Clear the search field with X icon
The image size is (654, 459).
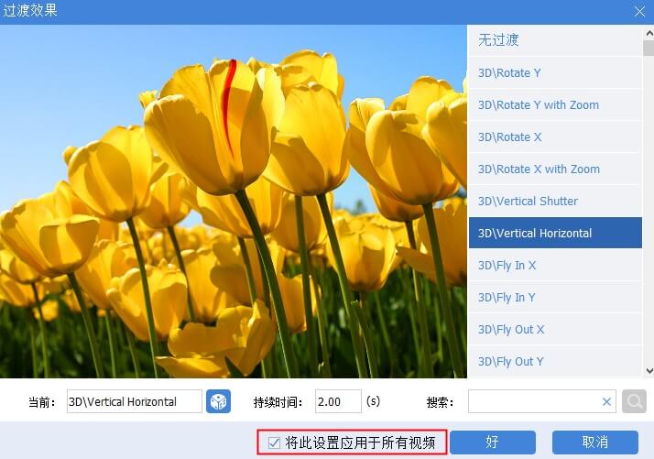(606, 402)
